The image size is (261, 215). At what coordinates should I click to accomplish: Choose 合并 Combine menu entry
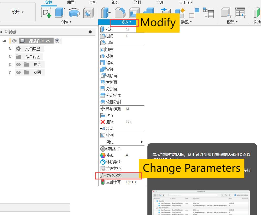click(122, 69)
